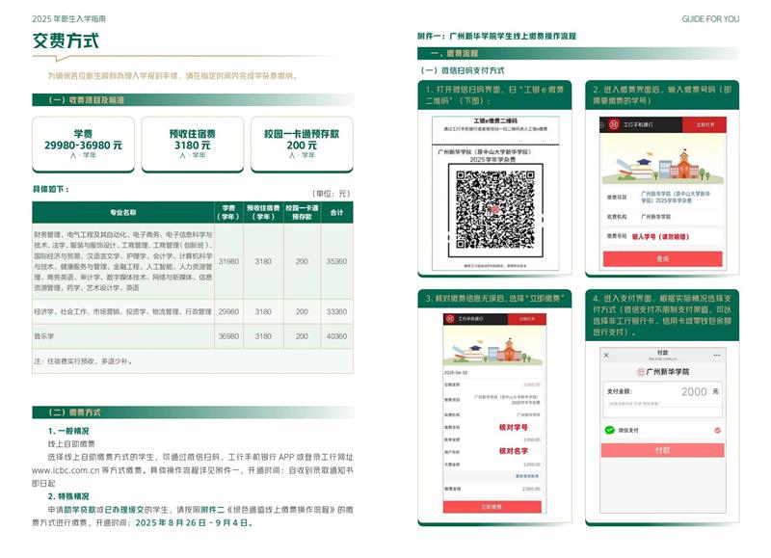Click the 交费方式 page title

pos(66,40)
